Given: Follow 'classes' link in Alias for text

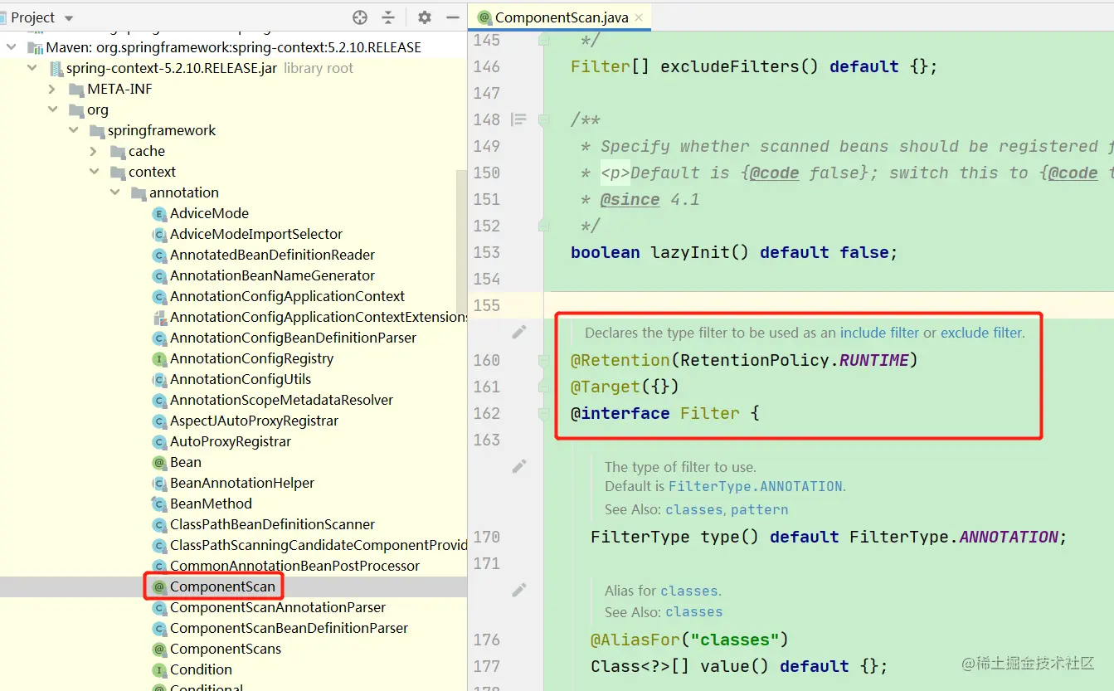Looking at the screenshot, I should [689, 591].
